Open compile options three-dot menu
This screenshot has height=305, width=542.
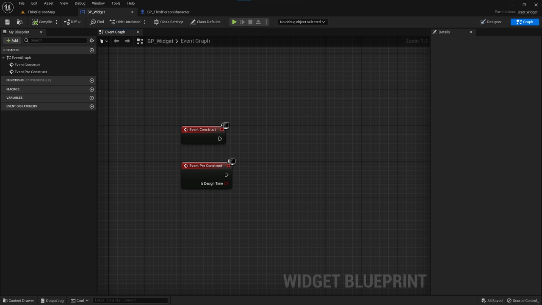tap(56, 22)
